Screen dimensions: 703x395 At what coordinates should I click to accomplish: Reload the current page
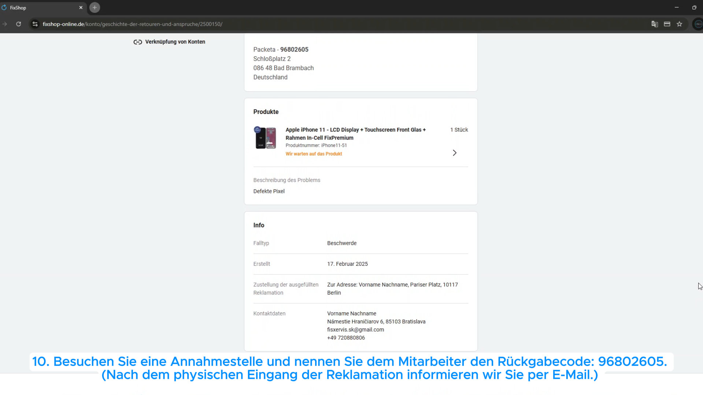click(19, 24)
